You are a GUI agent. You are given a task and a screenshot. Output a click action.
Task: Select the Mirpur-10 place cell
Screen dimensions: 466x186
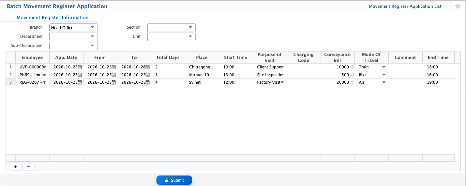[x=202, y=75]
